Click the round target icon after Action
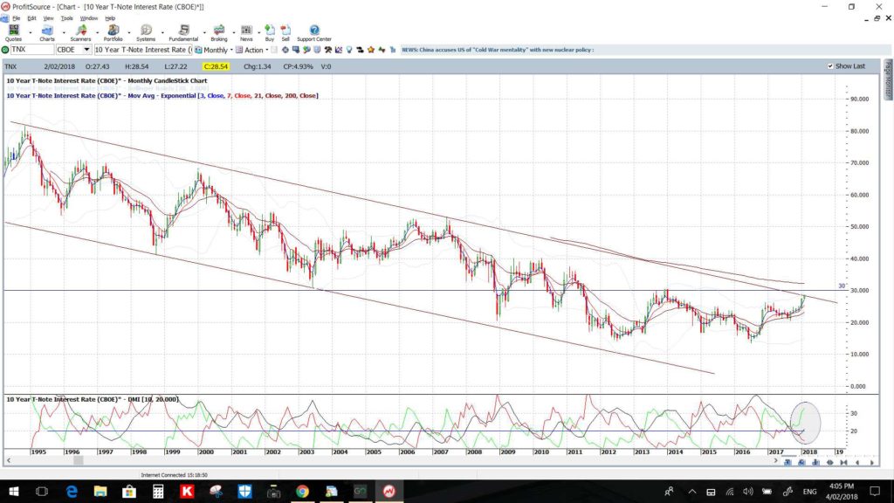 [x=285, y=50]
